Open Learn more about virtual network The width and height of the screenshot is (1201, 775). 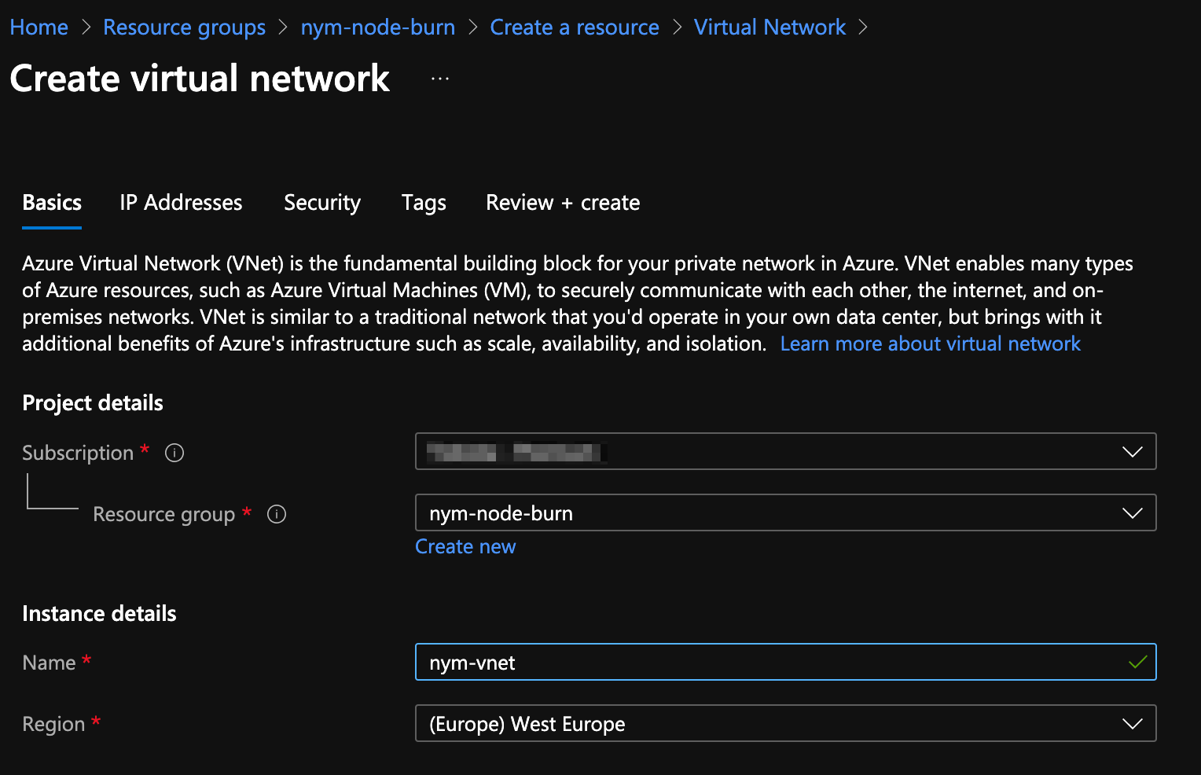(930, 343)
